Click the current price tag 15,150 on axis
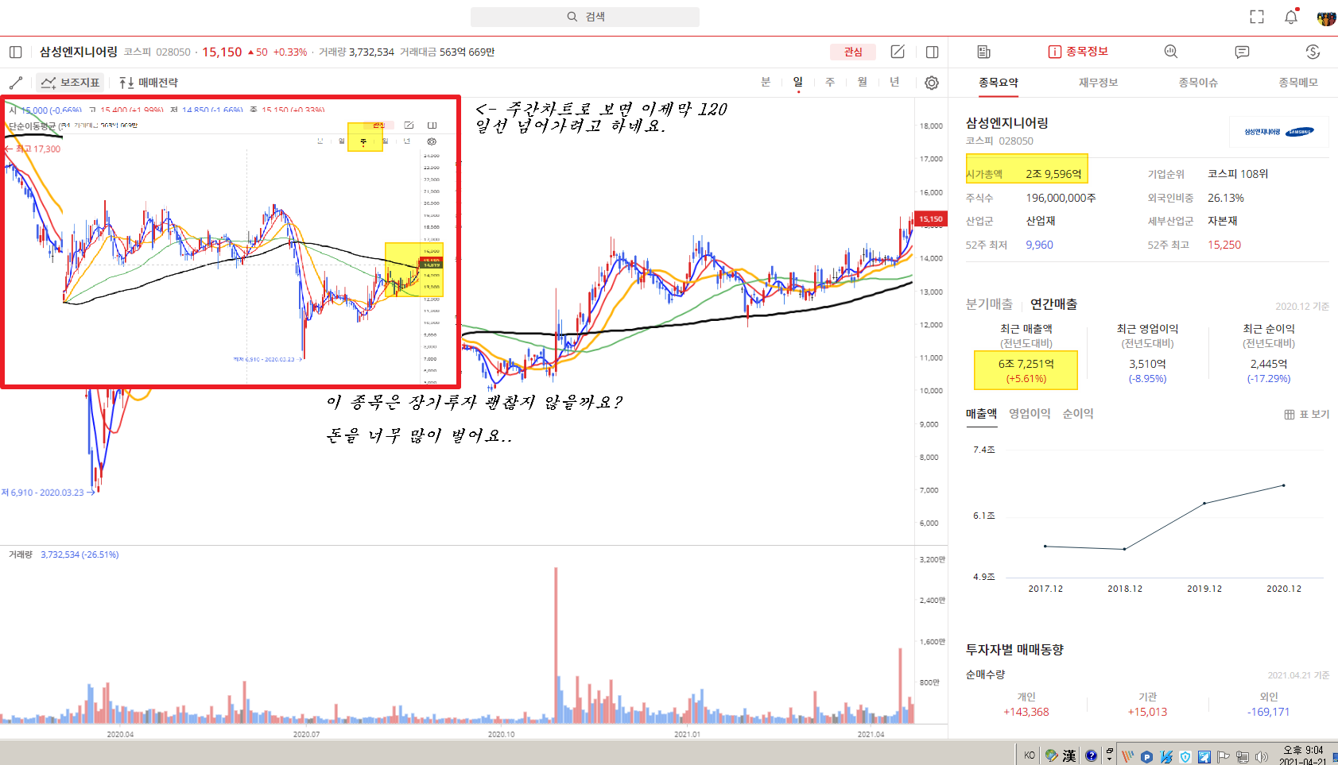The image size is (1338, 765). [x=931, y=219]
